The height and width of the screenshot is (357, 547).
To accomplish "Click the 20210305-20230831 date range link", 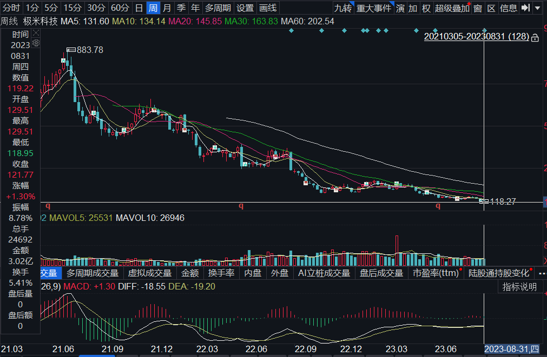I will click(476, 37).
